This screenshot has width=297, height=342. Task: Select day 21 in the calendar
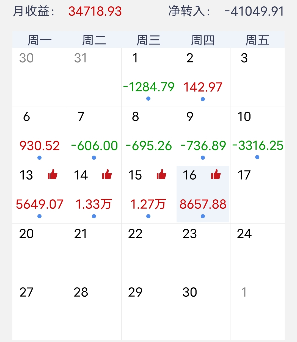tap(94, 253)
